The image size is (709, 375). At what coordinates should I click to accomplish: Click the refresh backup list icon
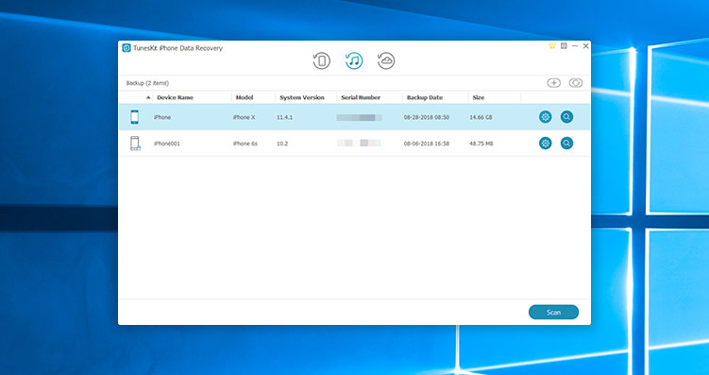pyautogui.click(x=576, y=83)
